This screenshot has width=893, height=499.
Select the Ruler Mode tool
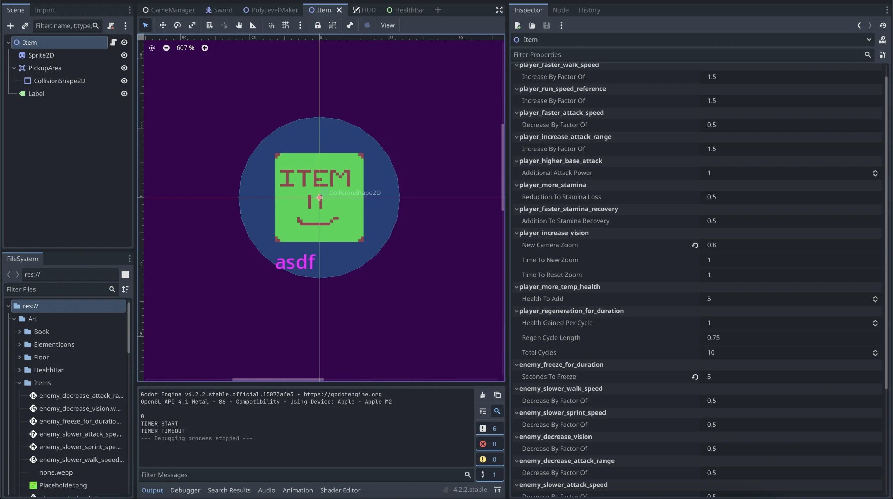pos(253,25)
